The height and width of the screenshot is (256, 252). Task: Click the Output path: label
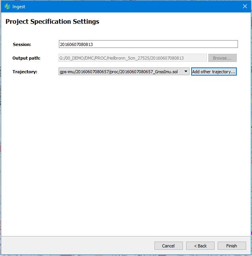[x=26, y=58]
